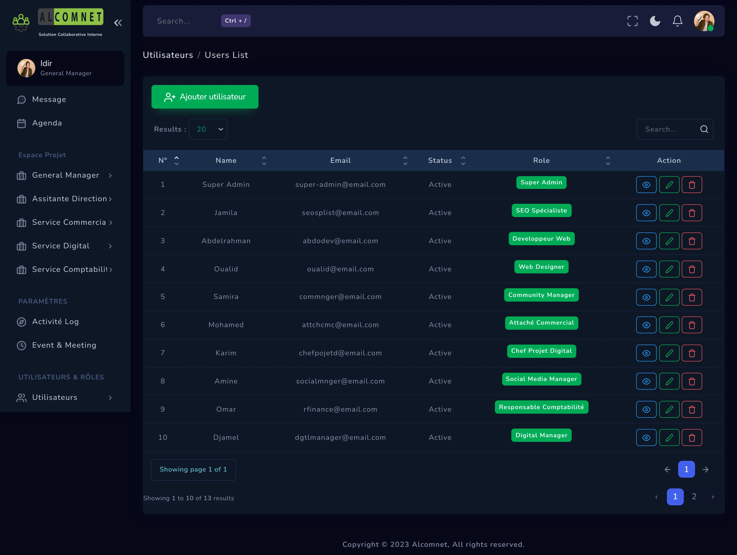Toggle dark mode with the moon icon
The width and height of the screenshot is (737, 555).
click(x=655, y=21)
